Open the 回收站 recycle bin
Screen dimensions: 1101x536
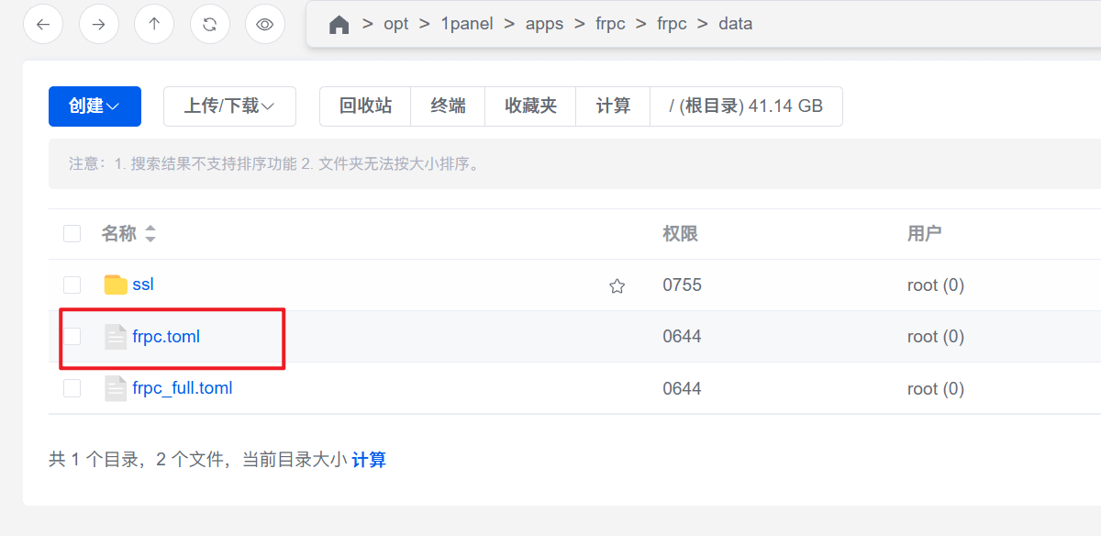click(365, 106)
